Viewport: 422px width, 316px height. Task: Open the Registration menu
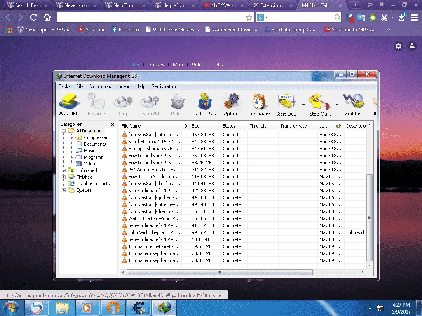click(164, 86)
